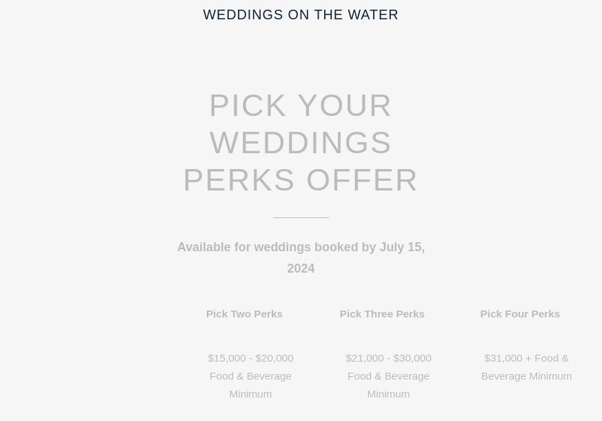602x421 pixels.
Task: Click the 2024 year text
Action: 301,268
